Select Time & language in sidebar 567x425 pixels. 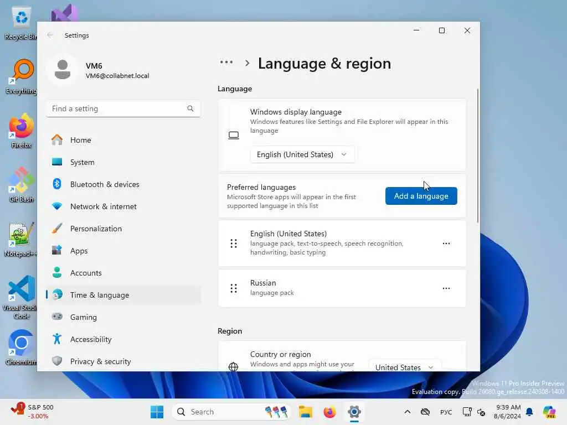coord(123,294)
